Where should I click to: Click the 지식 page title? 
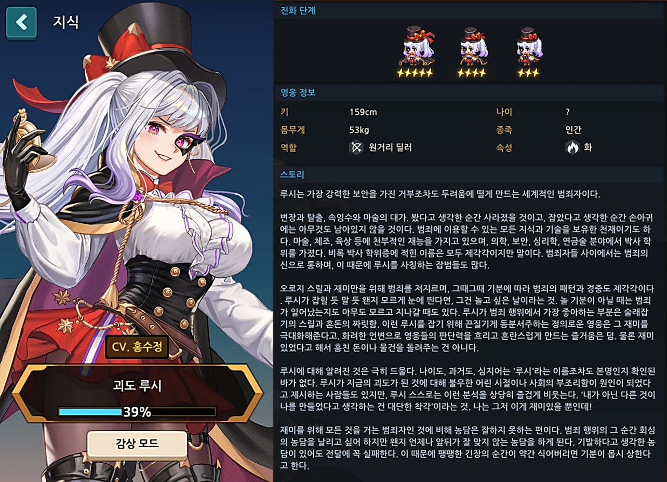click(x=66, y=22)
